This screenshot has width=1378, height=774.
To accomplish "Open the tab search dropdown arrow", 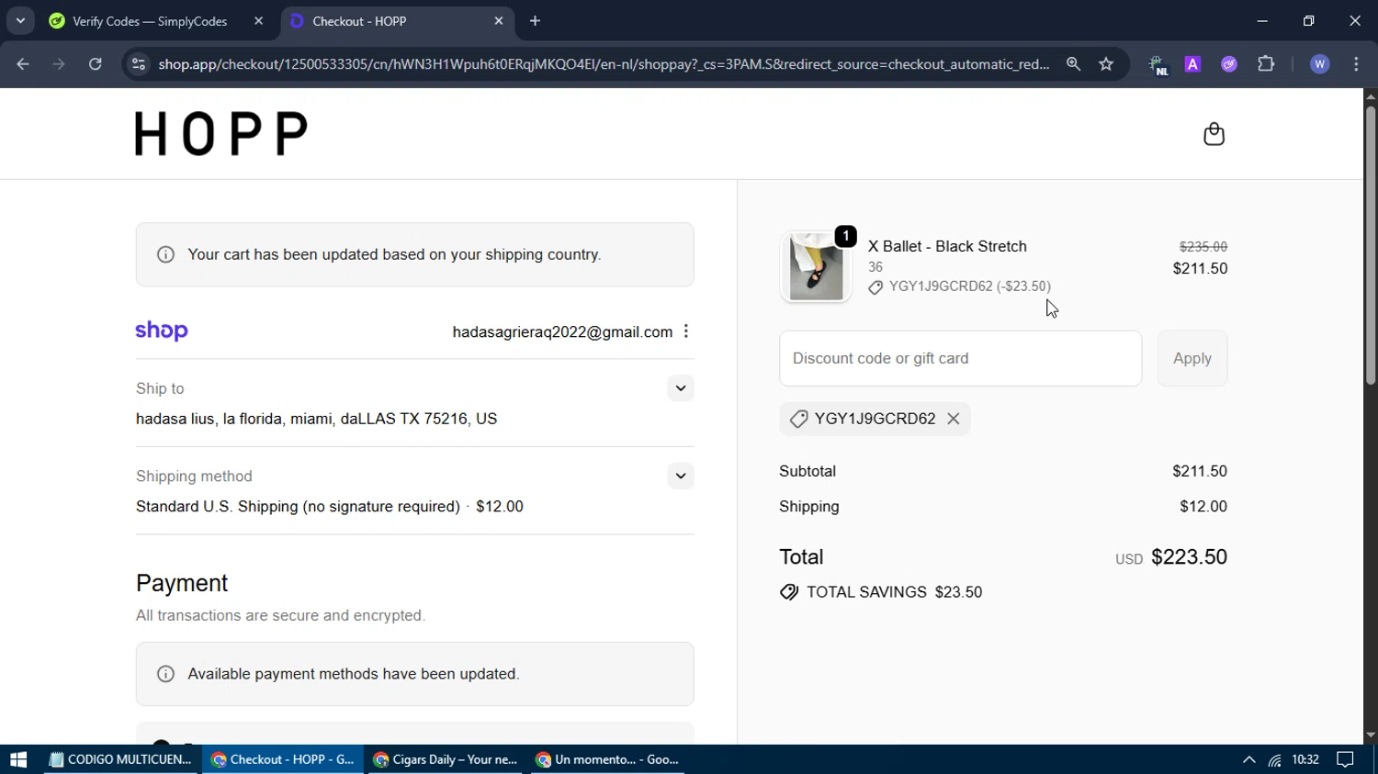I will point(20,21).
